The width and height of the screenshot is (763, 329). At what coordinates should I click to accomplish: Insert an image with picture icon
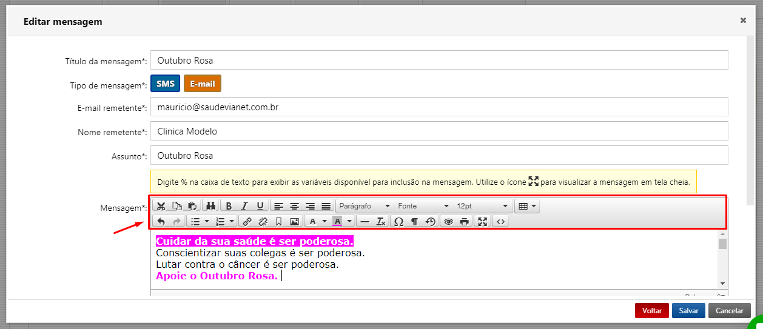(x=294, y=222)
